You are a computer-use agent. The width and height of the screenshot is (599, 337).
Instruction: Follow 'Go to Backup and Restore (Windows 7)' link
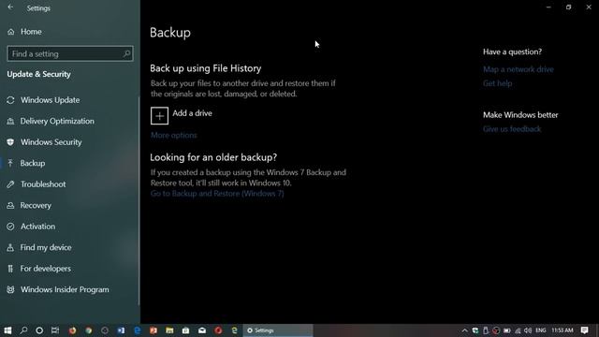(x=217, y=194)
